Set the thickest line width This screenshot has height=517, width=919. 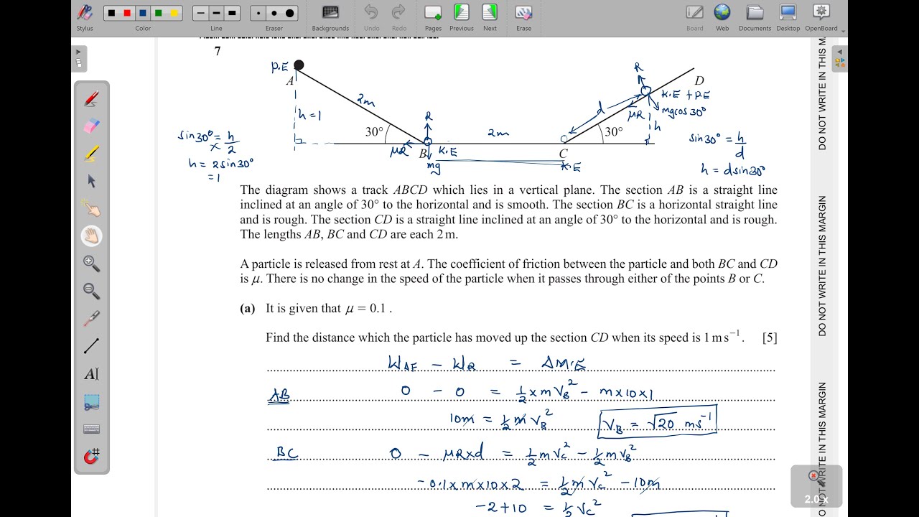(232, 13)
